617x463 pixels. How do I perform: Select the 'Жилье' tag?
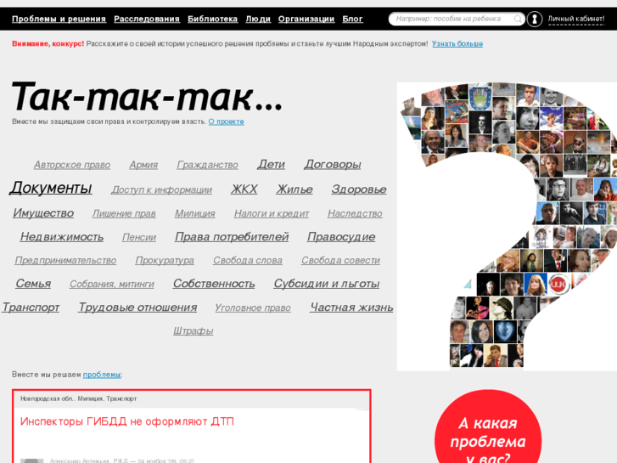pos(294,189)
